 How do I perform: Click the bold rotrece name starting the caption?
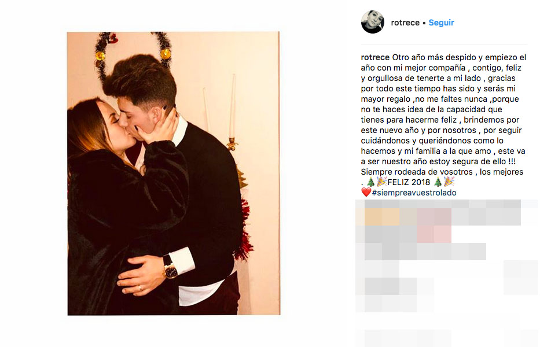click(375, 57)
